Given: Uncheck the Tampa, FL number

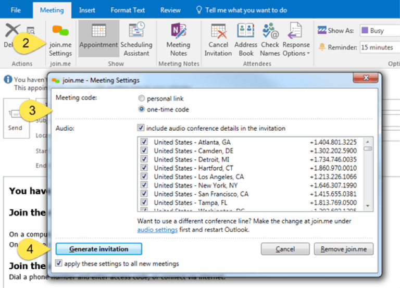Looking at the screenshot, I should [x=144, y=202].
